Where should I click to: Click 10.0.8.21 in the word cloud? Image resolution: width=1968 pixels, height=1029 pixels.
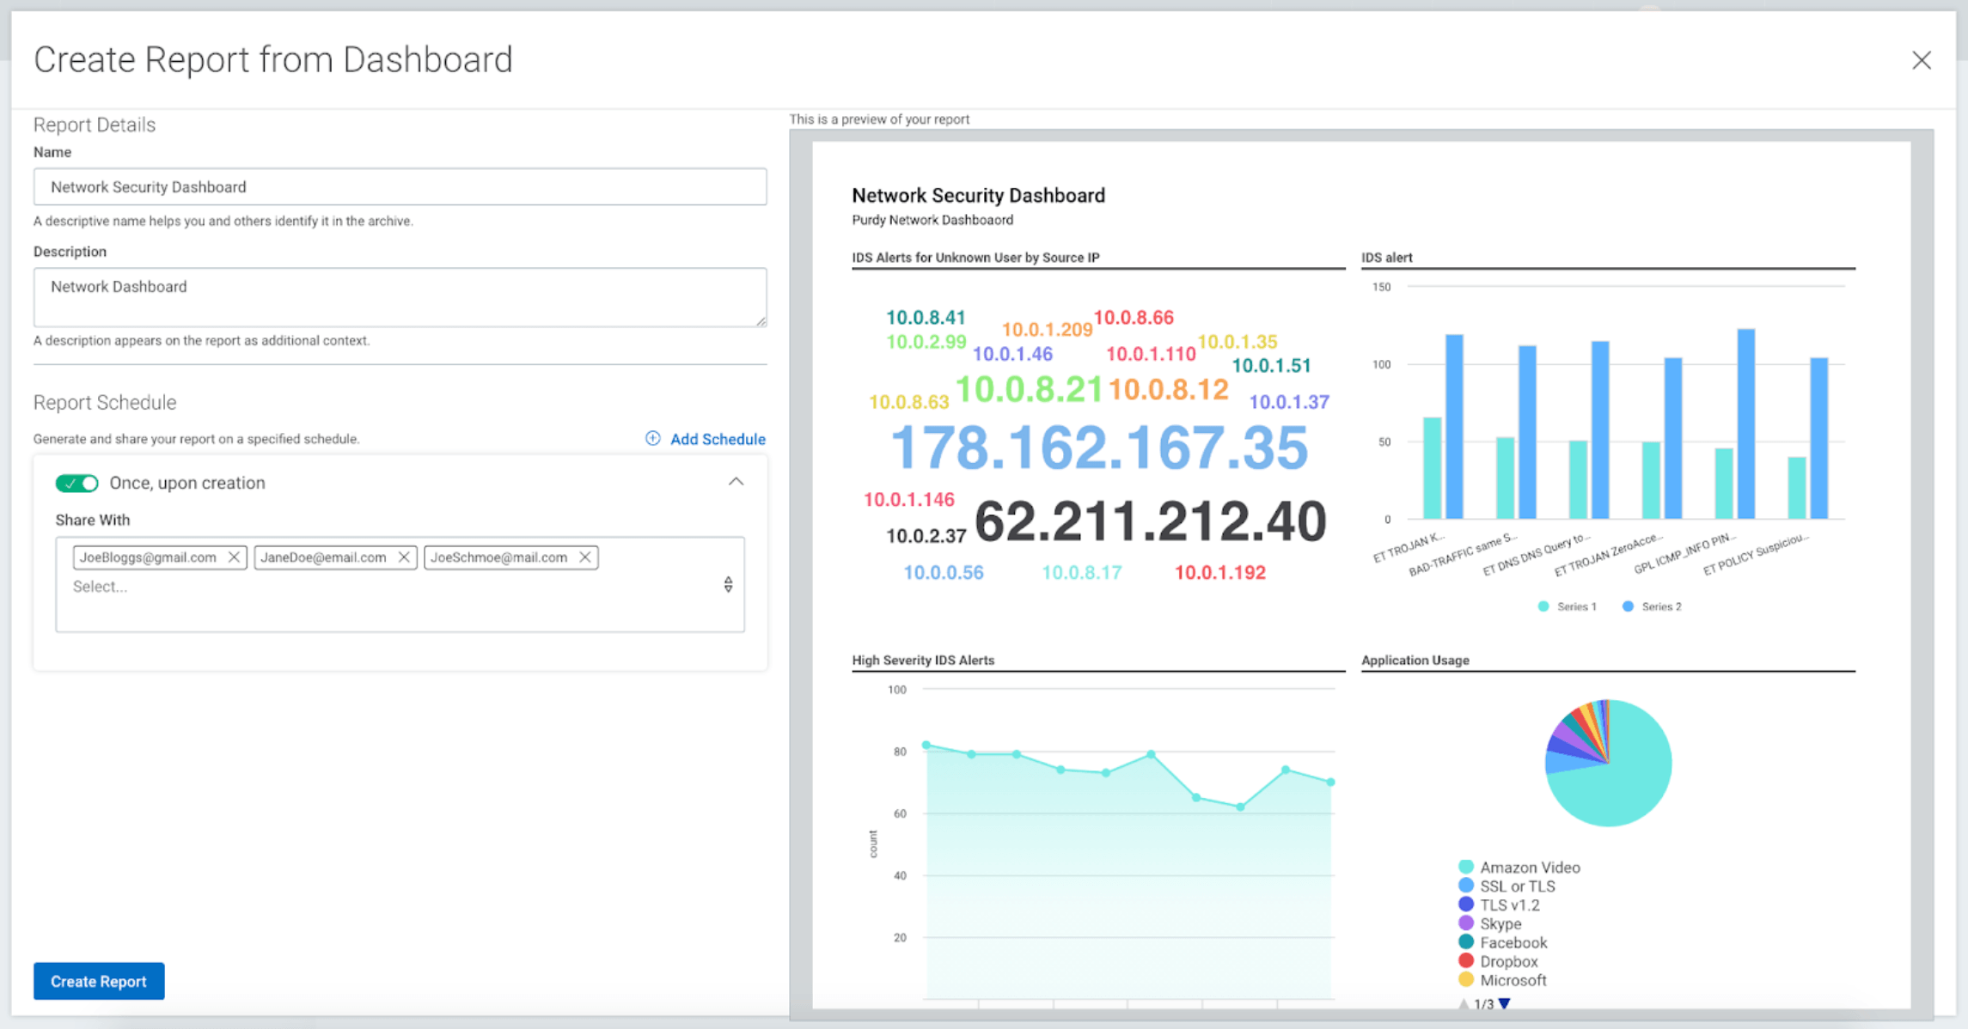point(1029,389)
